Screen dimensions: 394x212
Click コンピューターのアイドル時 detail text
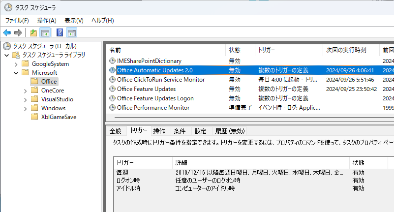click(x=205, y=188)
